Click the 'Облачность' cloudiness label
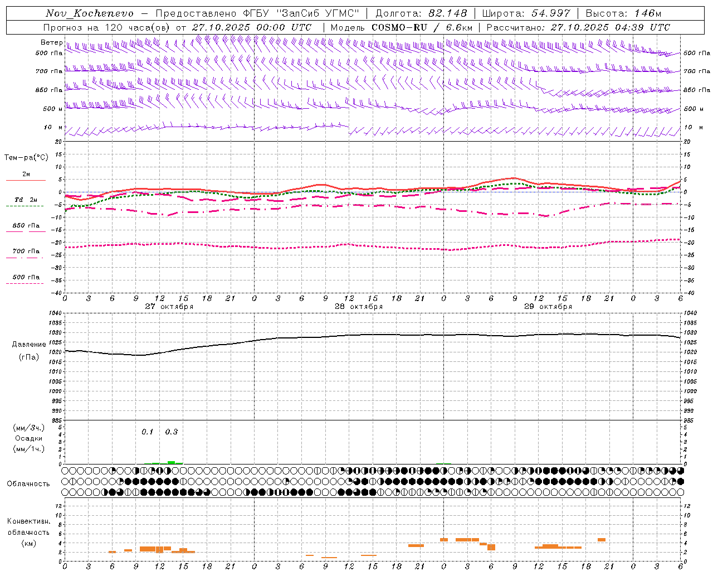This screenshot has width=713, height=571. coord(28,484)
